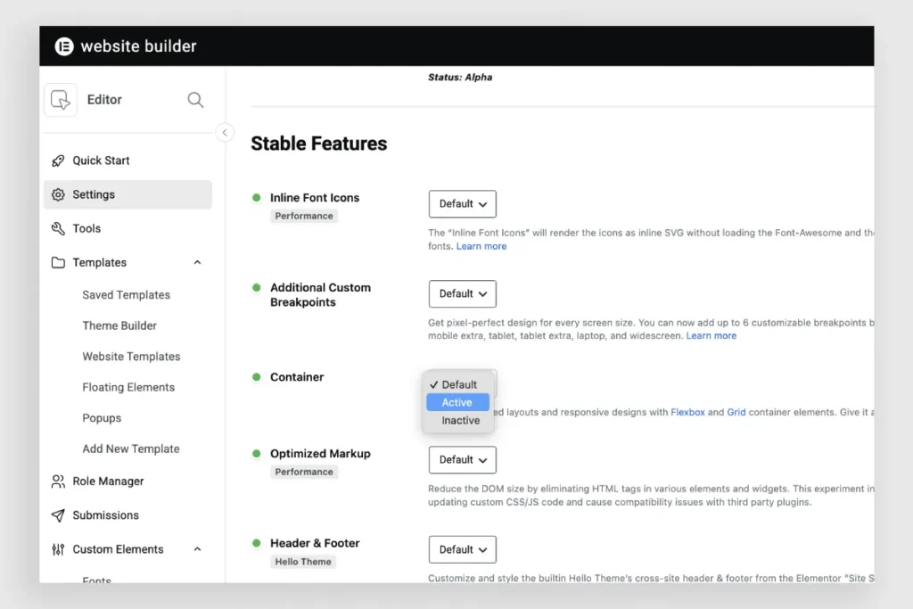Click the Editor cursor icon box
The width and height of the screenshot is (913, 609).
point(61,100)
